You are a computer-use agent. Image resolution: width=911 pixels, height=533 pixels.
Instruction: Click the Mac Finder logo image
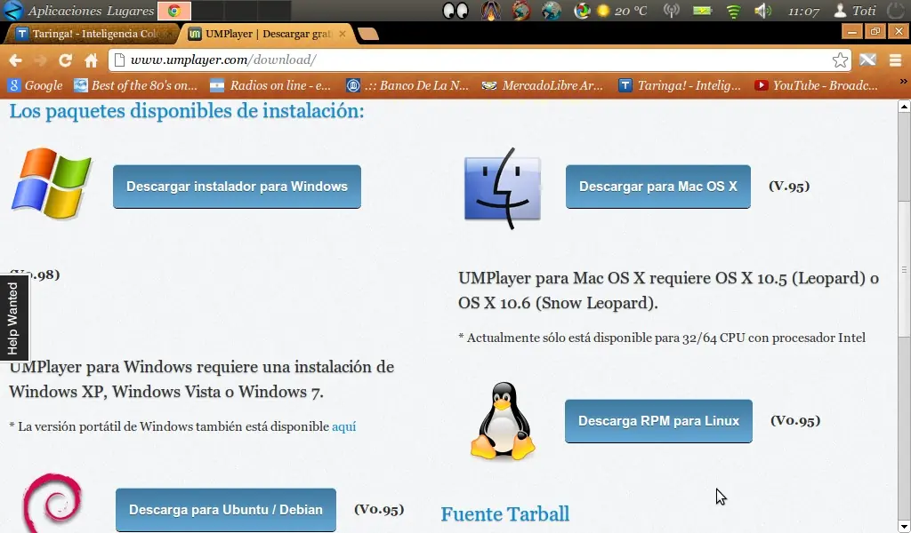click(x=503, y=187)
